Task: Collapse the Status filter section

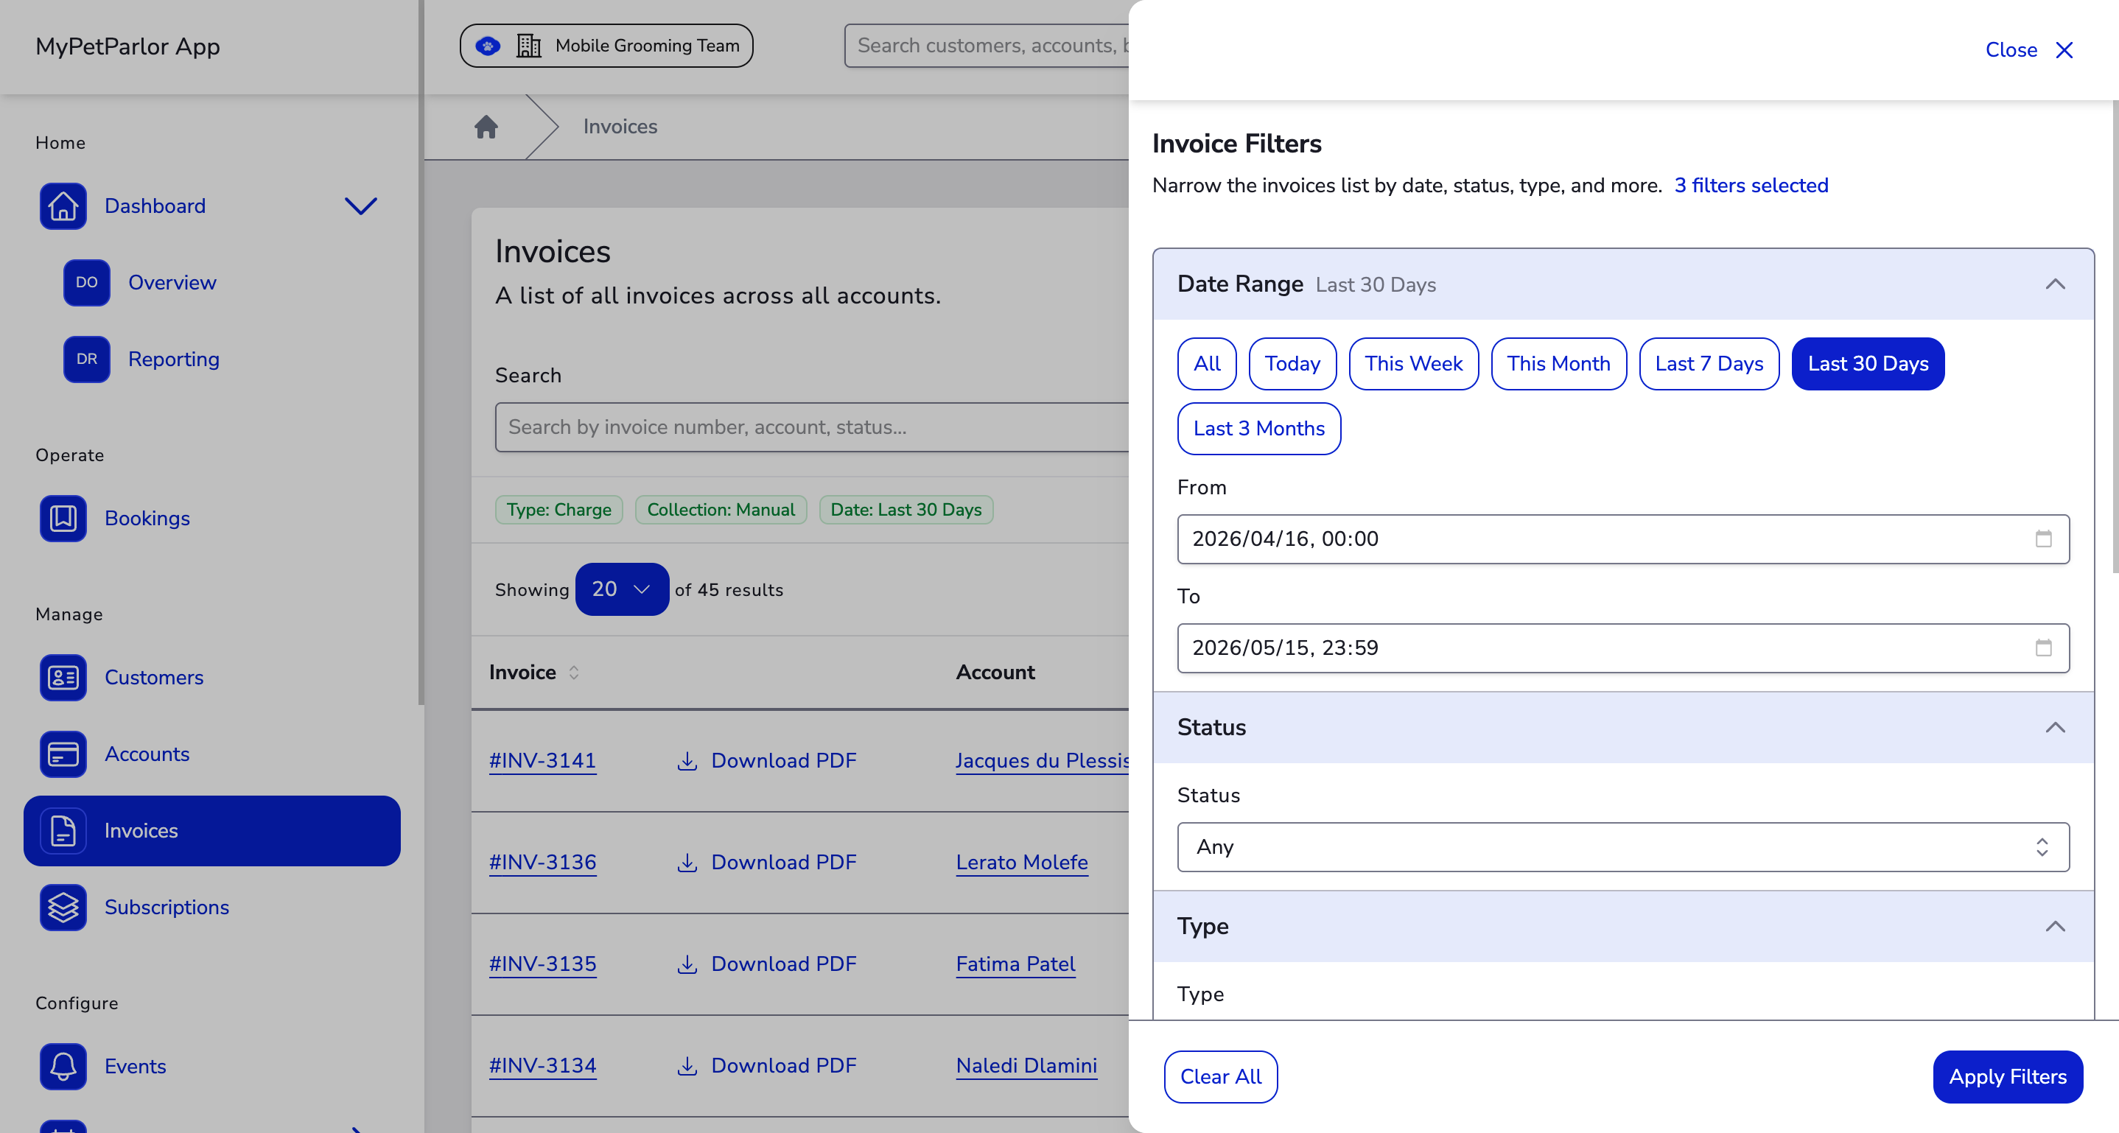Action: 2055,728
